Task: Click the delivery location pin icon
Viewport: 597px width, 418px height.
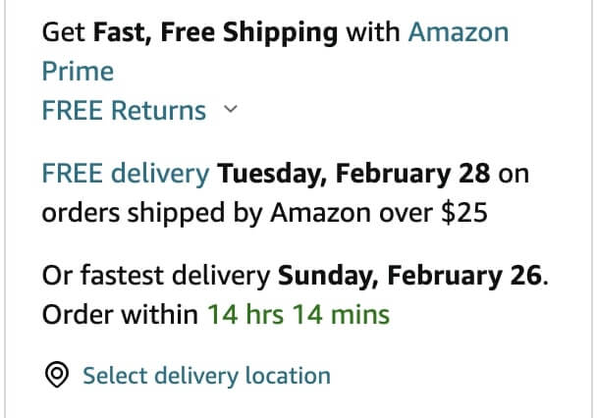Action: (57, 375)
